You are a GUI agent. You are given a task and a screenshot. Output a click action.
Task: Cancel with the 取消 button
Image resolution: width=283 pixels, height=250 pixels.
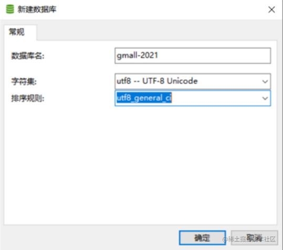pyautogui.click(x=254, y=238)
